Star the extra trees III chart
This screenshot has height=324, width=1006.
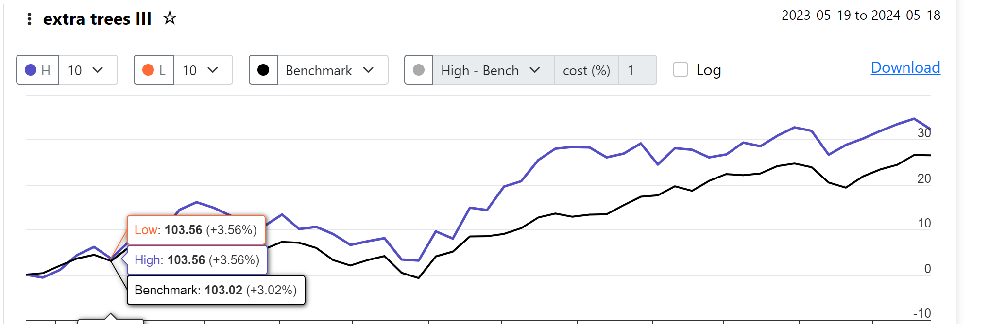click(x=170, y=18)
